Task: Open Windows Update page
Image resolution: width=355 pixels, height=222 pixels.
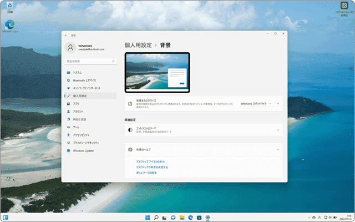Action: [x=83, y=150]
